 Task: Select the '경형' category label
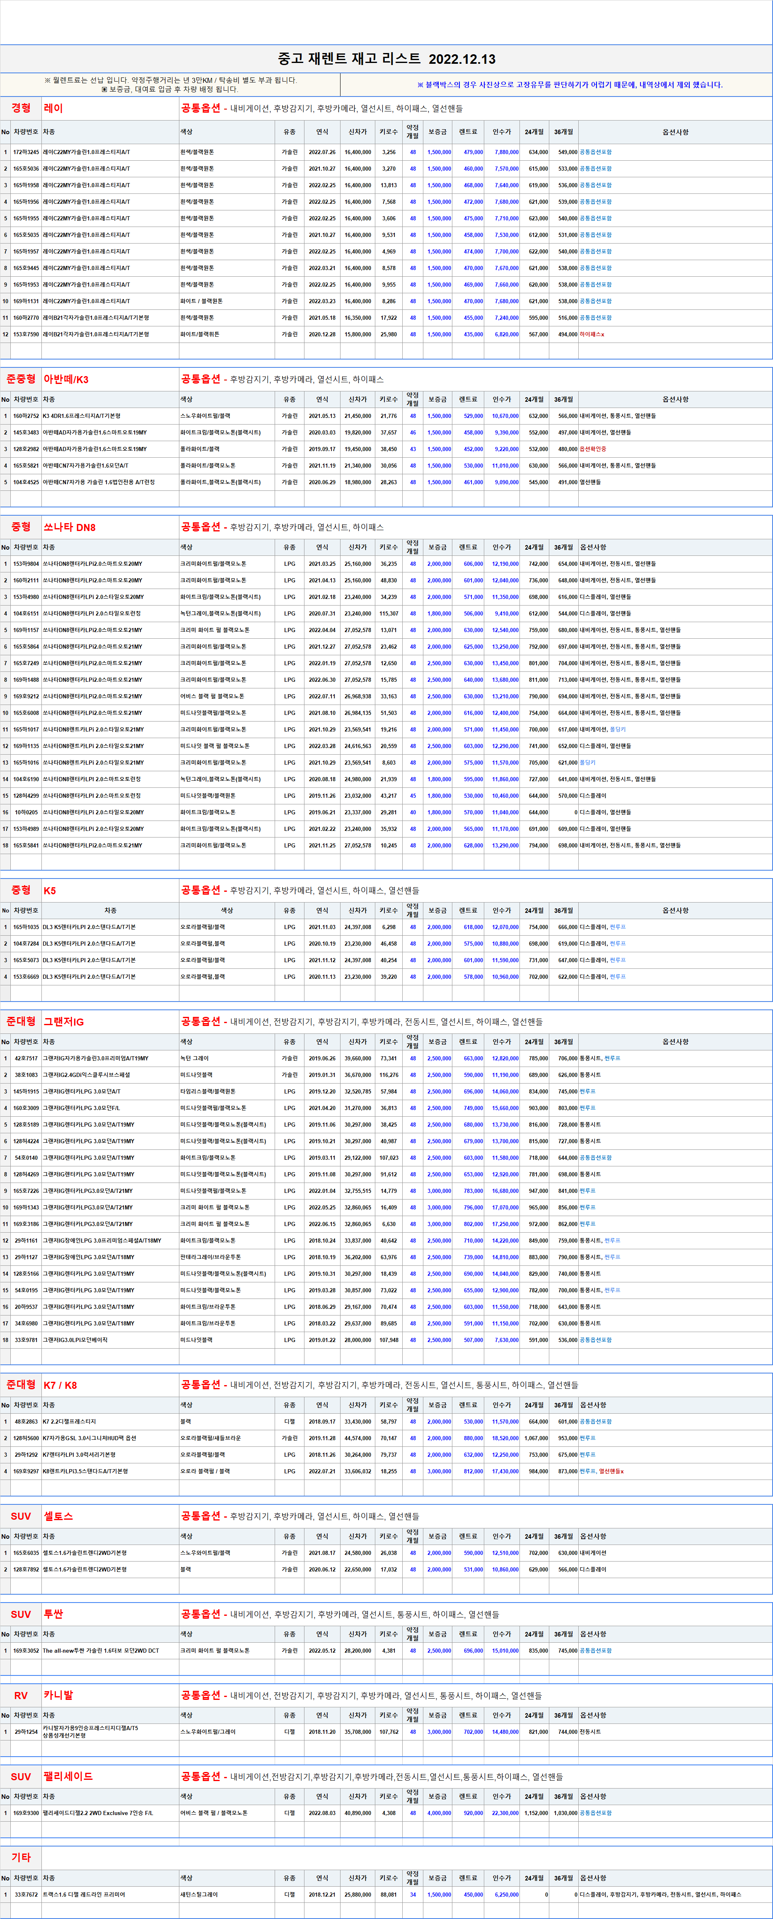(21, 109)
